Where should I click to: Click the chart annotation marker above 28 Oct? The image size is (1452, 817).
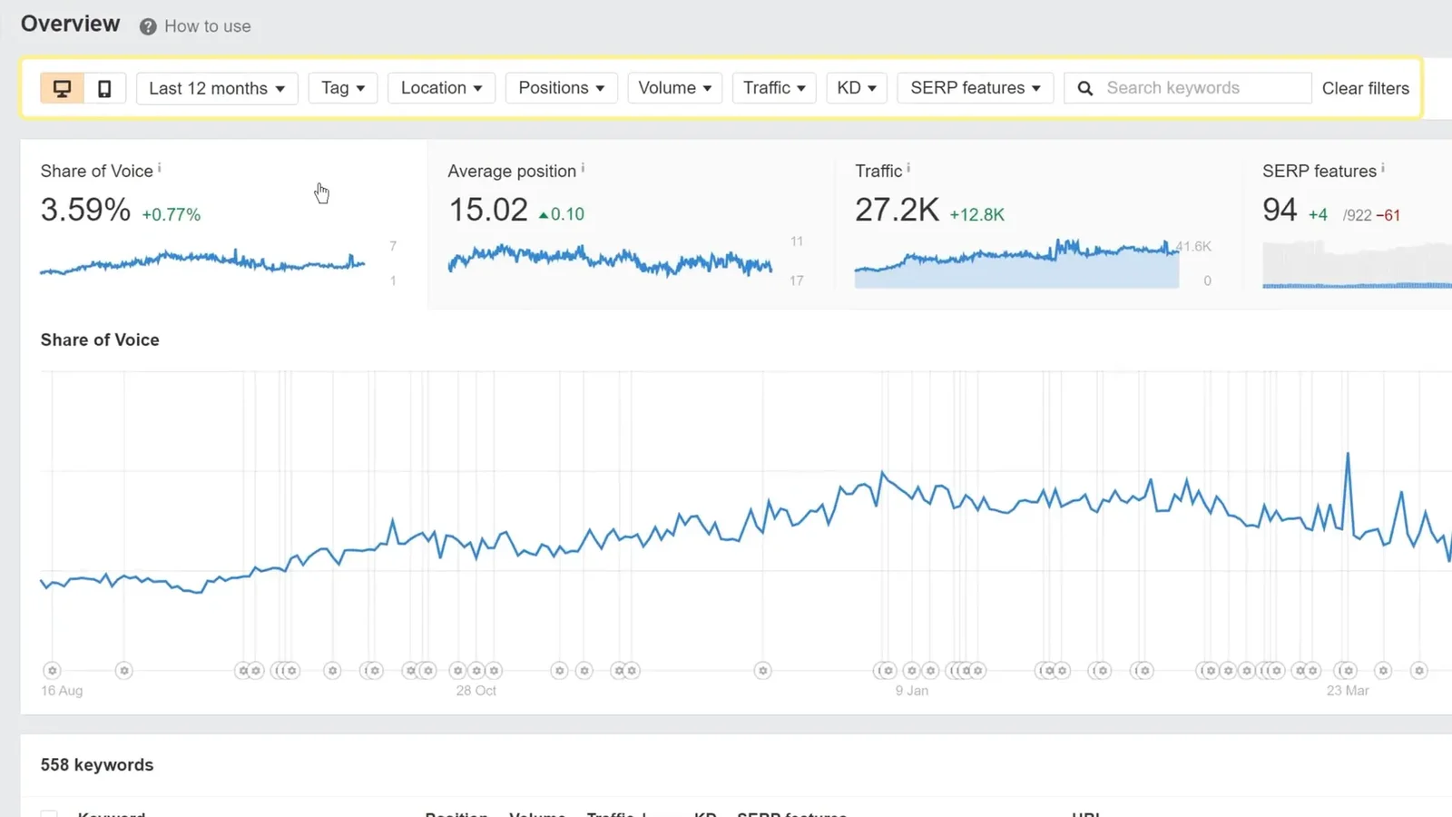(x=476, y=671)
